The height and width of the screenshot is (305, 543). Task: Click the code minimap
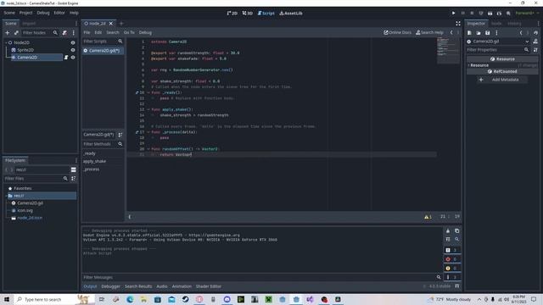pyautogui.click(x=447, y=51)
